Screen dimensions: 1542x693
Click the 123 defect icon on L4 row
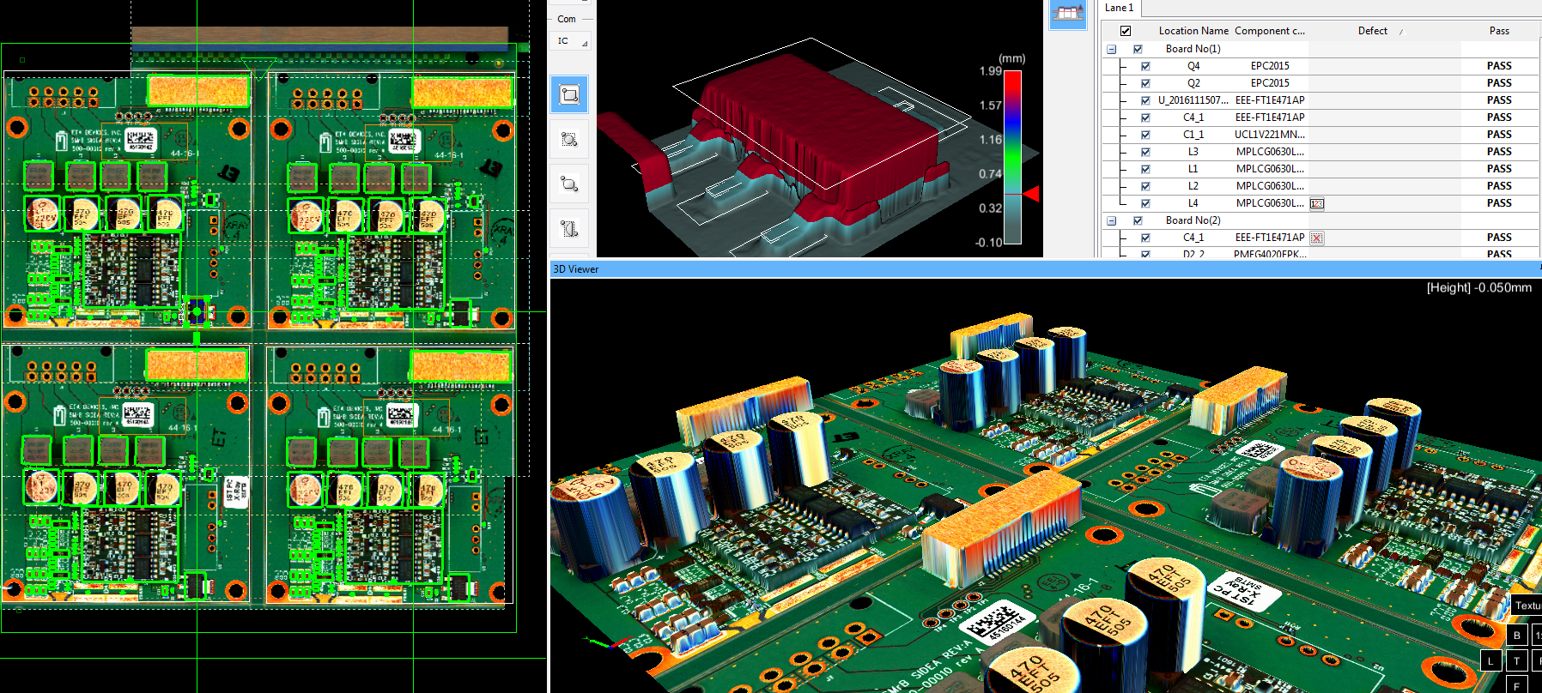1317,203
